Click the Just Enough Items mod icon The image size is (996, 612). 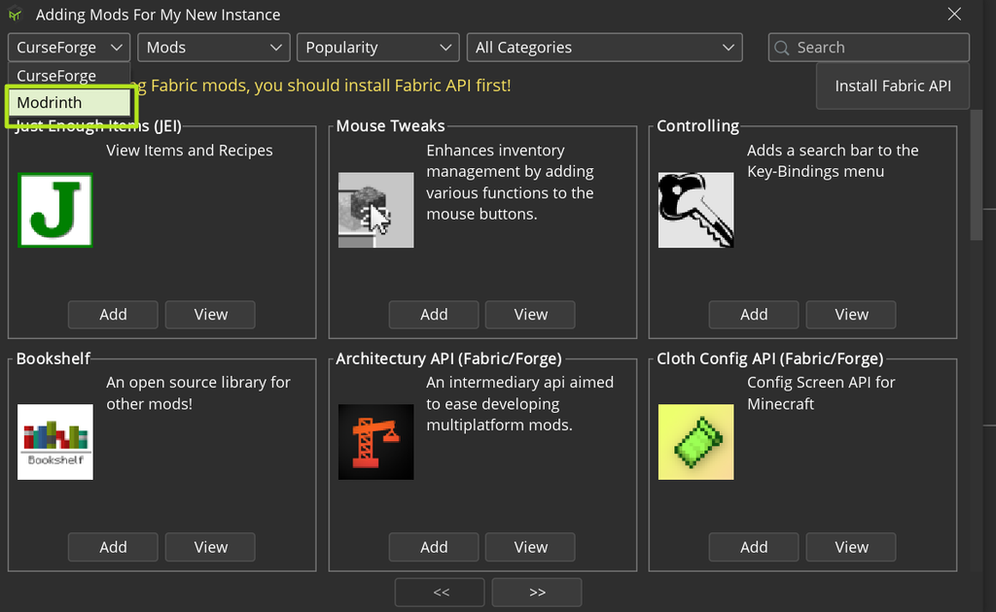tap(55, 211)
